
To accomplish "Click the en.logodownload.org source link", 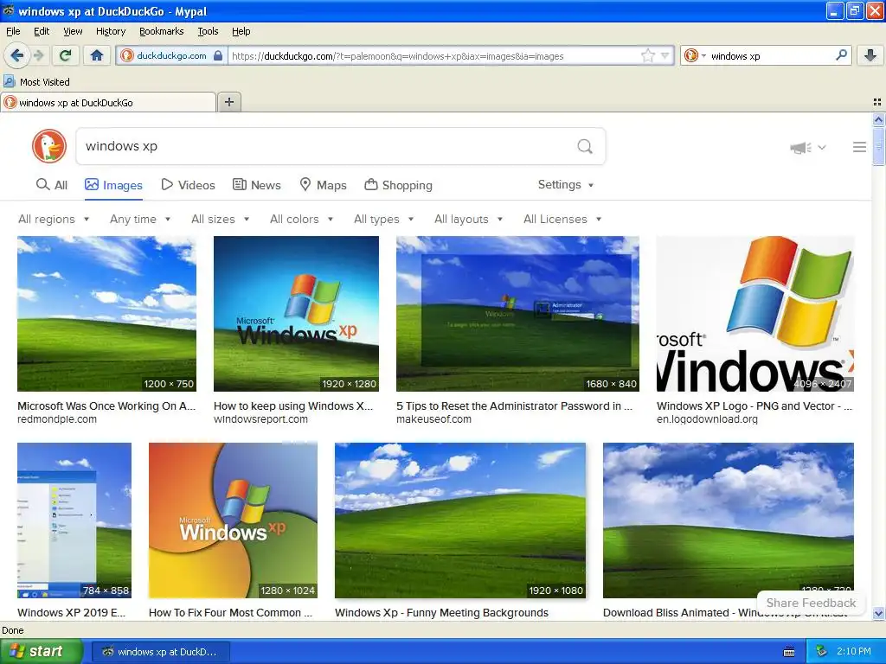I will click(707, 419).
